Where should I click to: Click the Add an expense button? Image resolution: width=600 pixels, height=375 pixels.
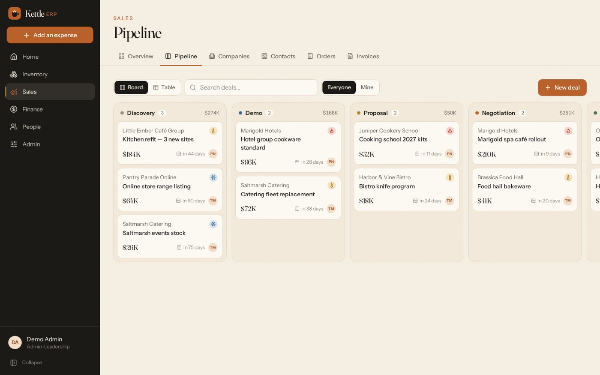pos(50,35)
